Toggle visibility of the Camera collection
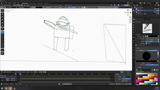Viewport: 160px width, 90px height. click(157, 12)
